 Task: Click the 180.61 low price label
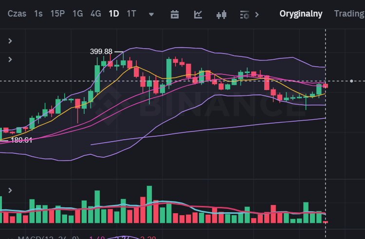click(x=21, y=140)
